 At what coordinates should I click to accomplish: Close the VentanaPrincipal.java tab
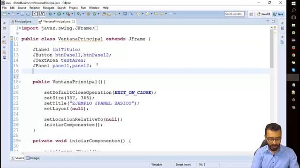pyautogui.click(x=74, y=21)
